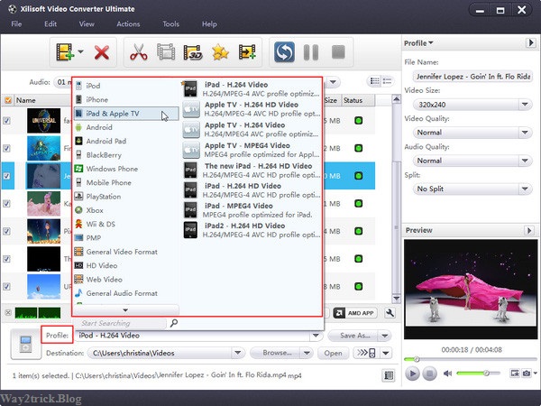Open the Actions menu

[128, 23]
